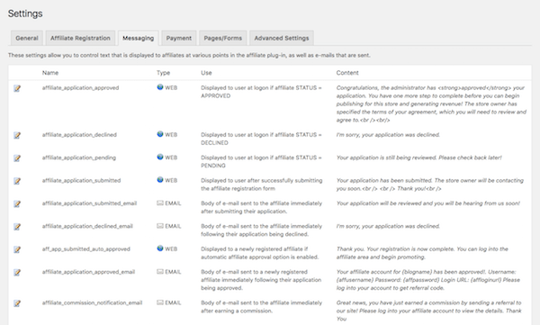Viewport: 540px width, 325px height.
Task: Click 'Your application is still being reviewed' content
Action: tap(418, 158)
